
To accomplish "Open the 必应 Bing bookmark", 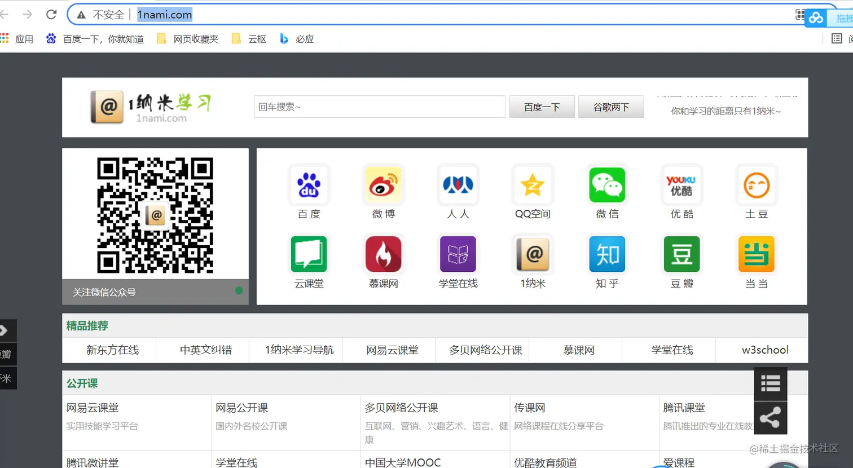I will (297, 39).
